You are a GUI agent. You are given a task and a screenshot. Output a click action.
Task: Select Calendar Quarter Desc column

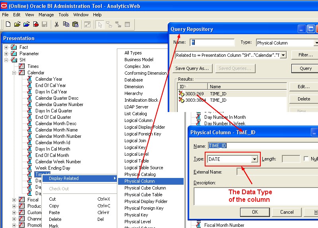[x=57, y=98]
